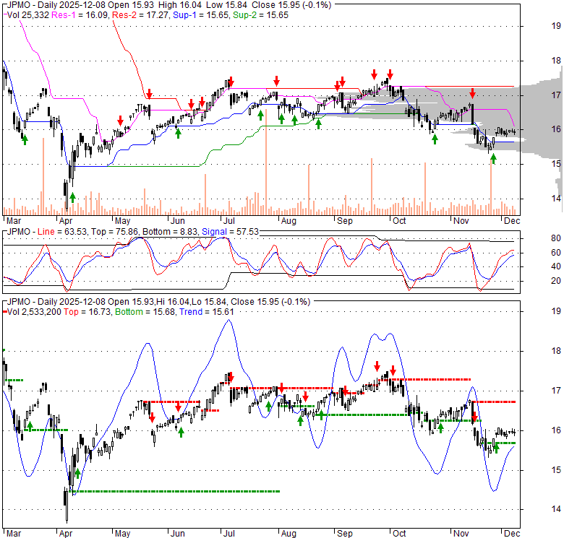Click the 'Trend = 15.61' label in bottom chart
564x538 pixels.
pyautogui.click(x=207, y=312)
